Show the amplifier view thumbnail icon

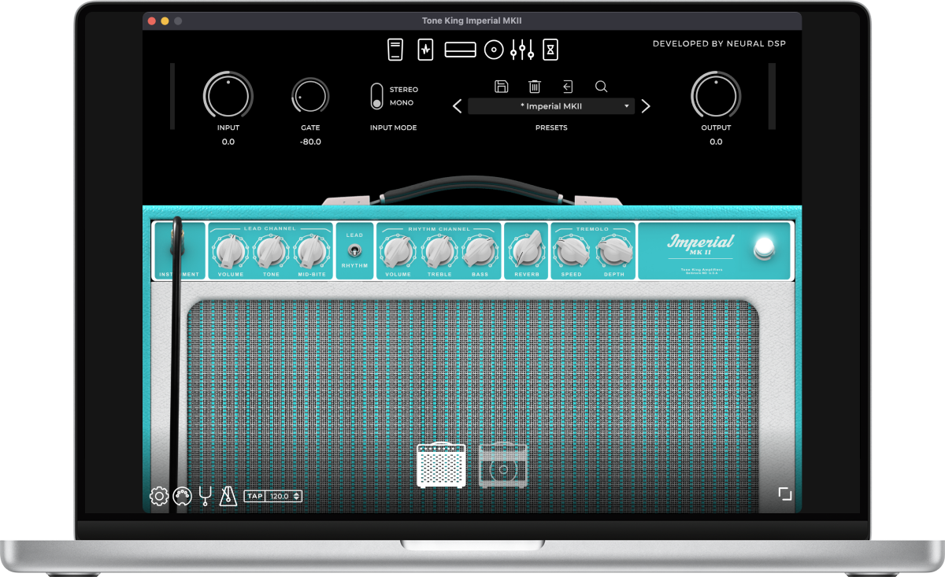pyautogui.click(x=441, y=464)
